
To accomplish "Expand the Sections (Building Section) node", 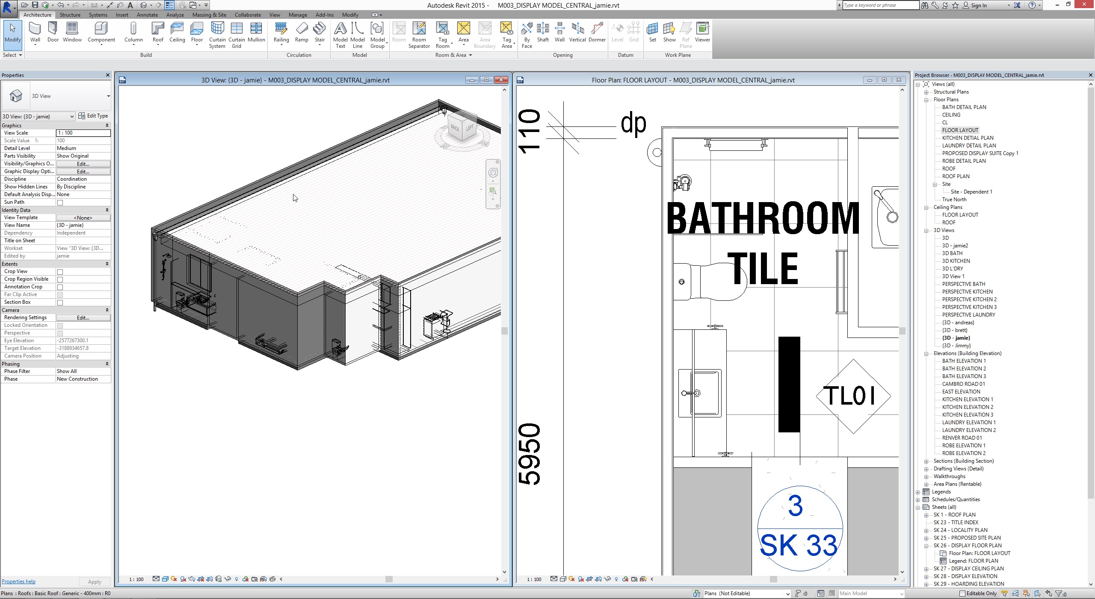I will tap(926, 461).
